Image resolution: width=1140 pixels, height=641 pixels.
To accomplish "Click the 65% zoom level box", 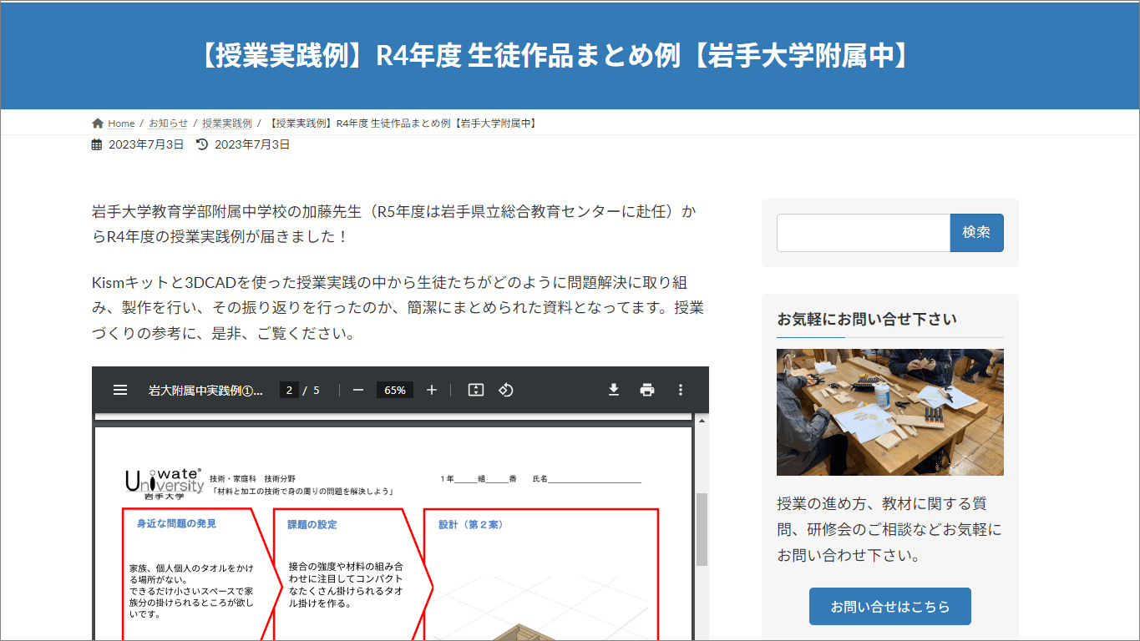I will click(394, 389).
